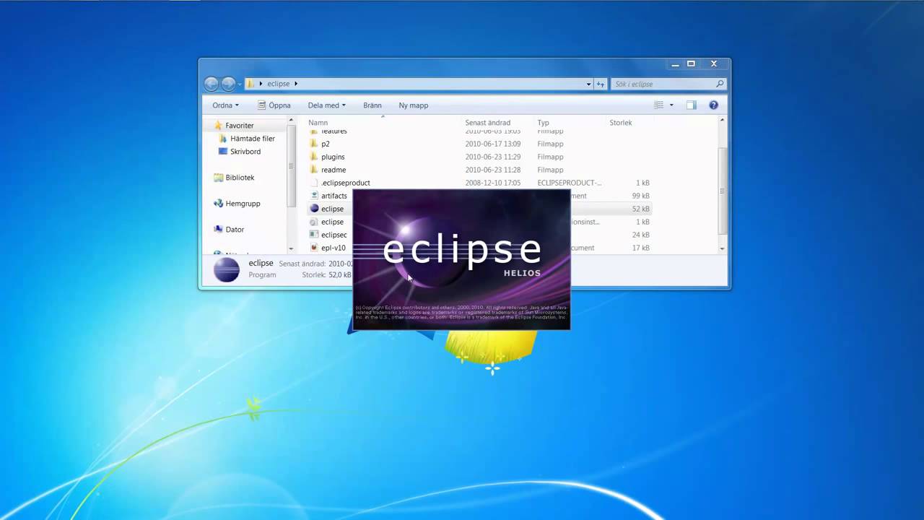Click the eclipse settings file icon
Viewport: 924px width, 520px height.
[x=314, y=222]
